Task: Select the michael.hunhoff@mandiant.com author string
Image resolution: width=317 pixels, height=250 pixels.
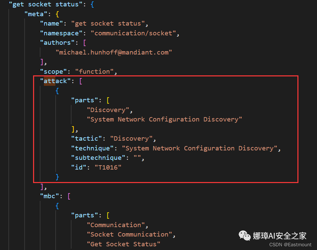Action: pyautogui.click(x=114, y=52)
